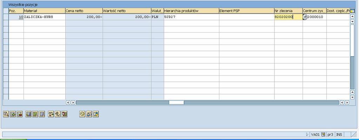This screenshot has width=359, height=140.
Task: Click the bottom-most vertical scroll down arrow
Action: (352, 97)
